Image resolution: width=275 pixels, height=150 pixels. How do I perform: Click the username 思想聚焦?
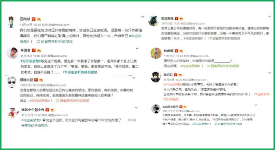click(x=167, y=18)
